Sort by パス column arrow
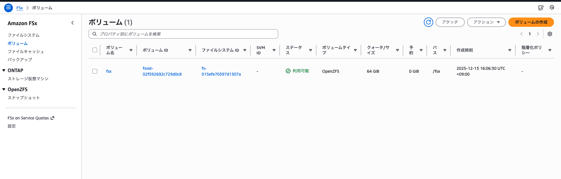This screenshot has height=179, width=561. point(445,50)
